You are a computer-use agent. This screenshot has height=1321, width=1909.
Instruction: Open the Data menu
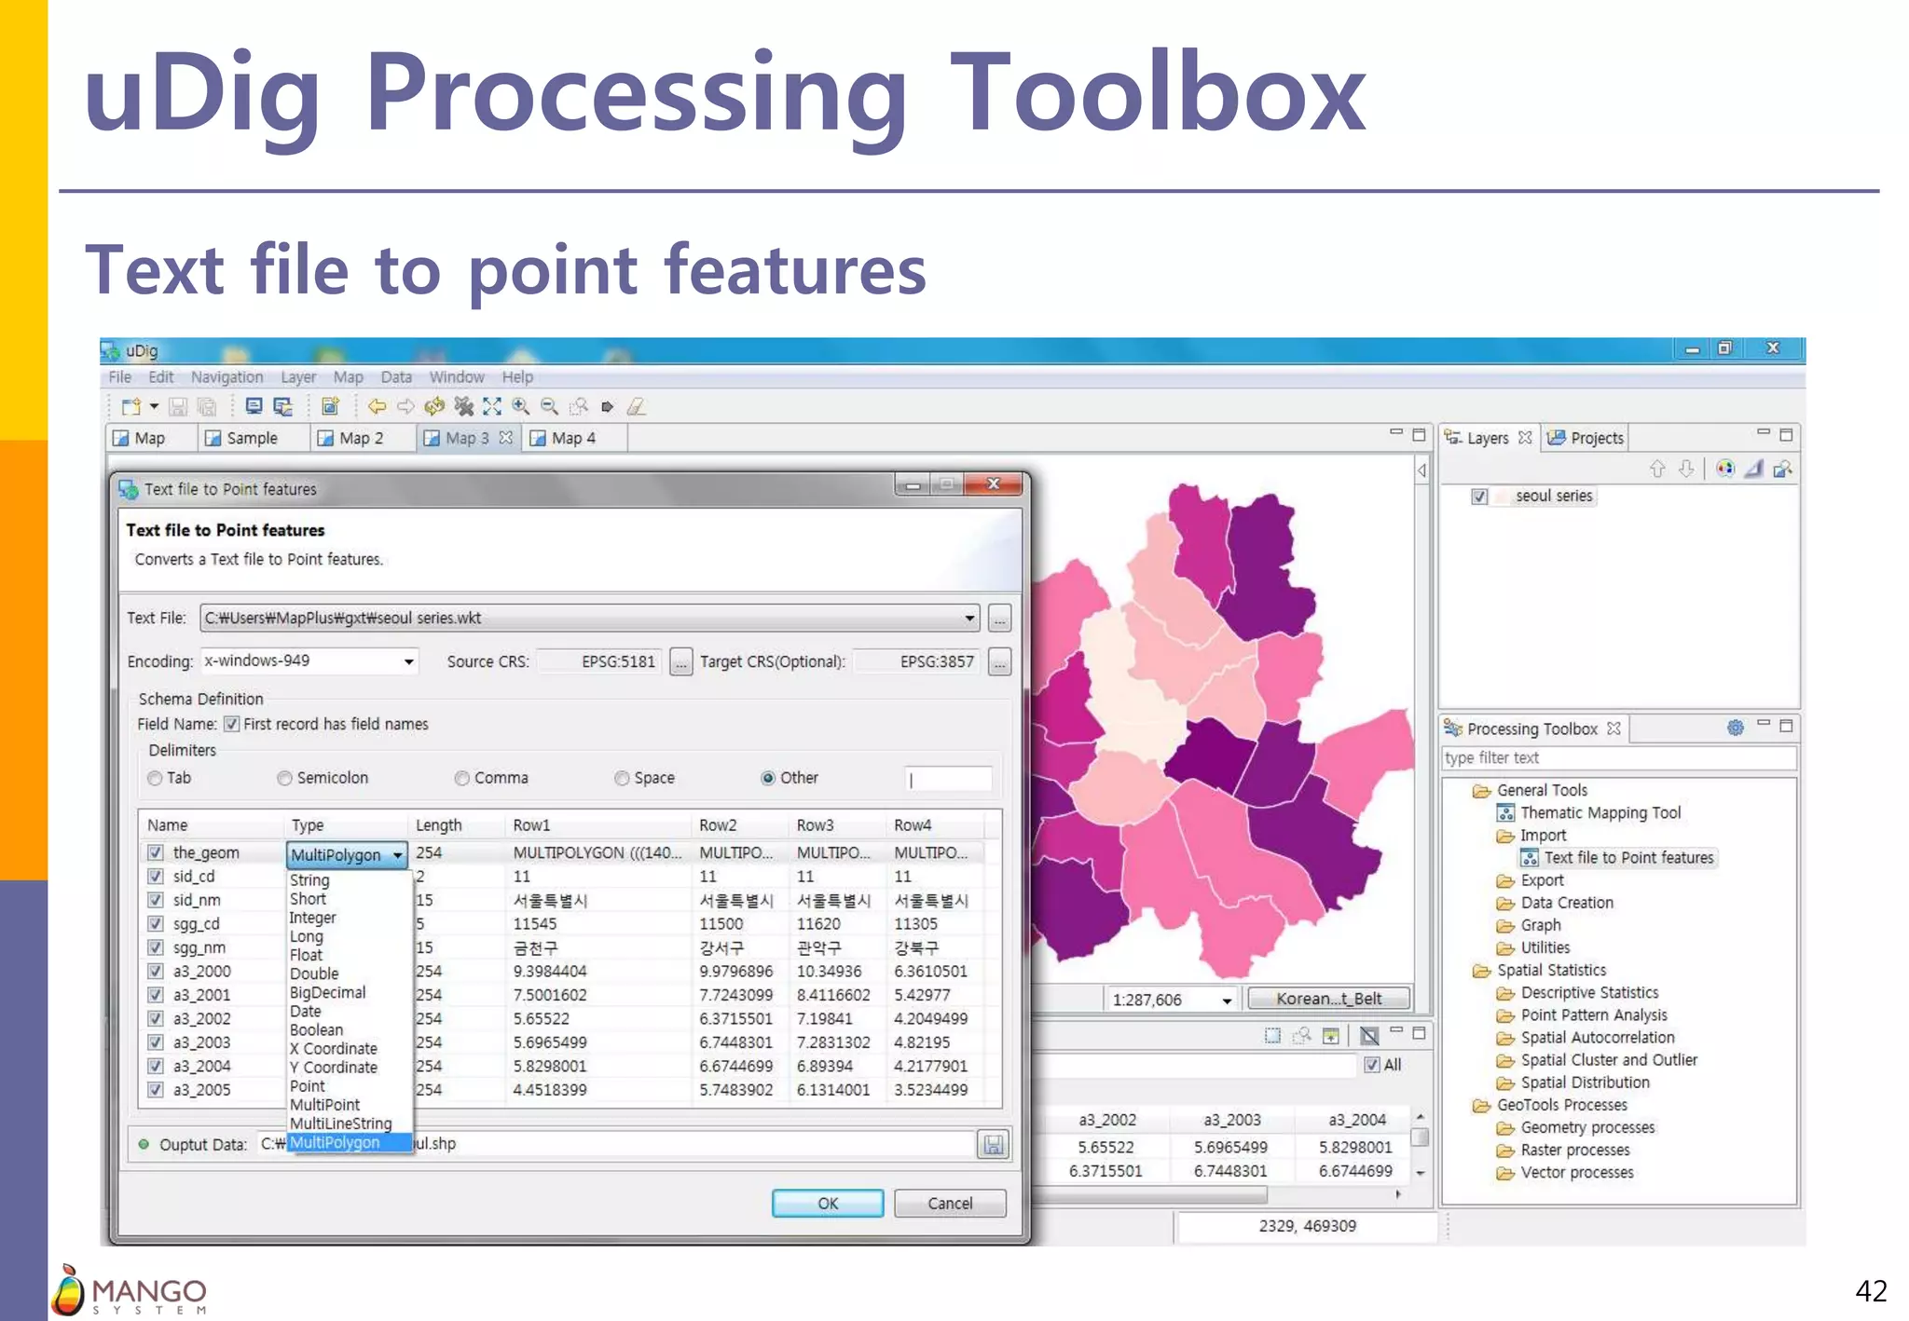coord(396,377)
